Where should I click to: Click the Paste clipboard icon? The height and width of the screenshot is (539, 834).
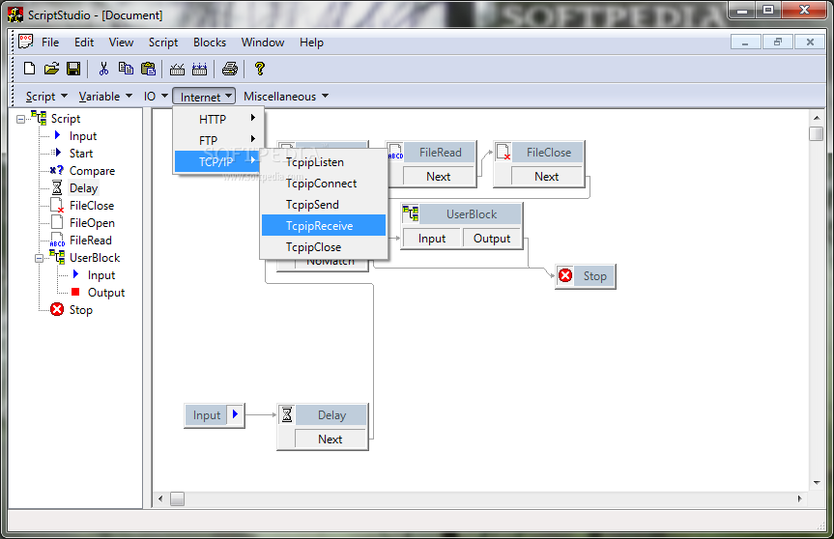tap(148, 68)
